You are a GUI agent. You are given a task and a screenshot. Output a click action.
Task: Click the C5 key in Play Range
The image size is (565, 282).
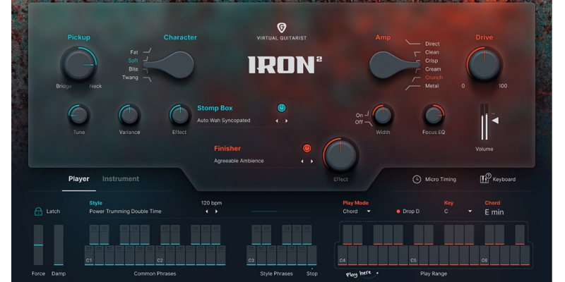(x=413, y=256)
